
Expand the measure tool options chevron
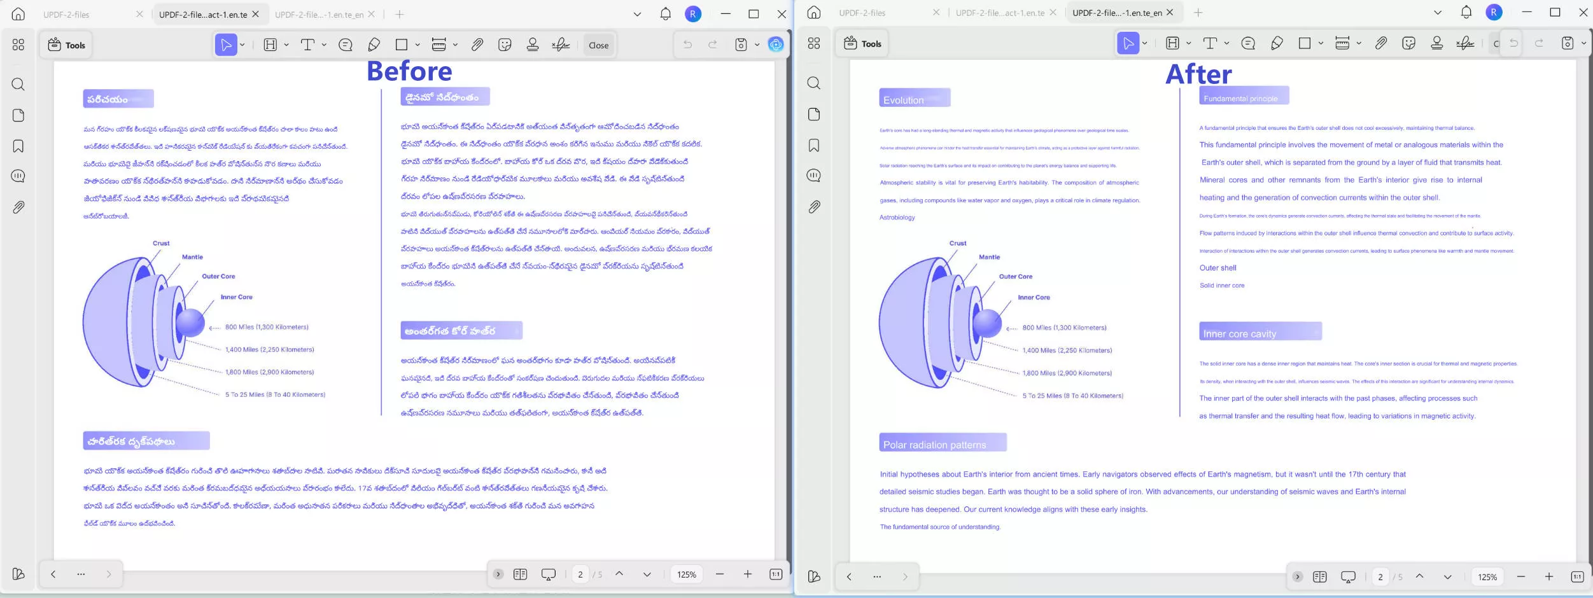pos(454,45)
